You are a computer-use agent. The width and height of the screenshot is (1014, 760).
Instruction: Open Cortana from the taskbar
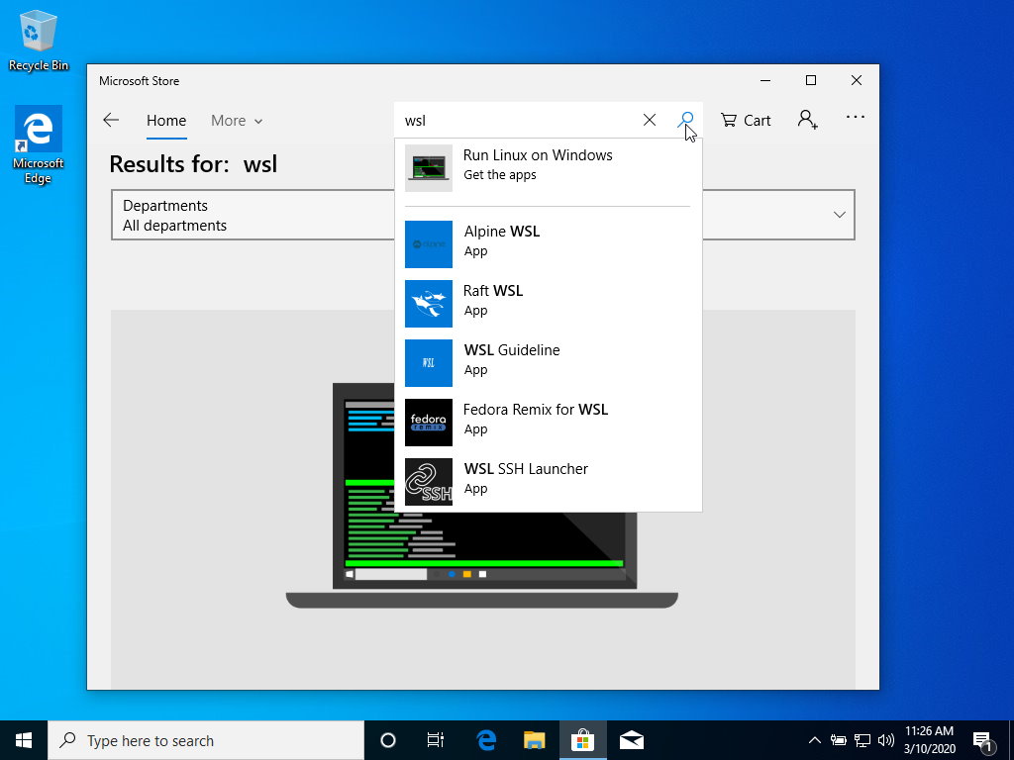388,740
